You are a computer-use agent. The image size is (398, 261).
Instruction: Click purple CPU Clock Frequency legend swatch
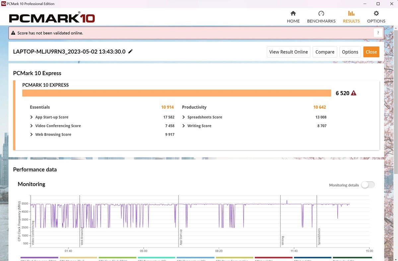pos(39,257)
